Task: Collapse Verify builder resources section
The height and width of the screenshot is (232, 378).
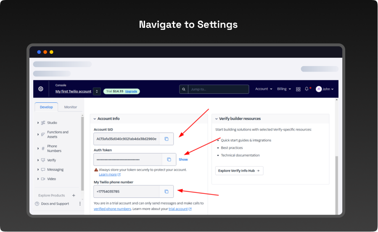Action: pyautogui.click(x=216, y=119)
